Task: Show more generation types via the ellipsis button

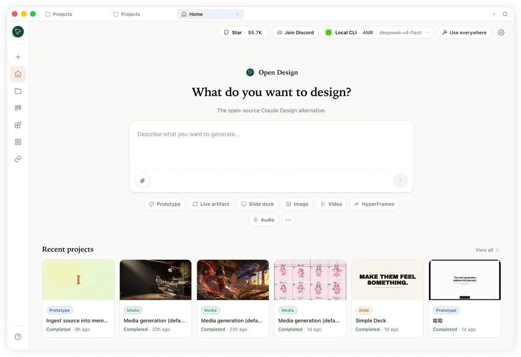Action: (x=288, y=220)
